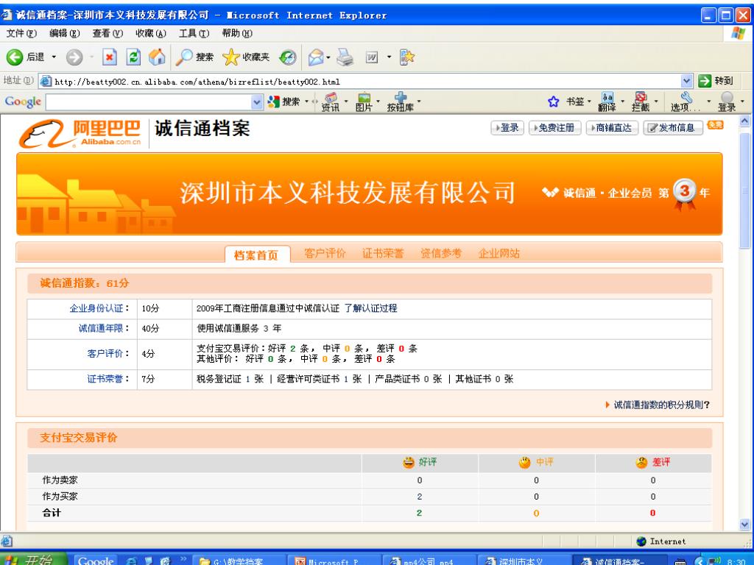
Task: Click the Google toolbar 图片 images icon
Action: 364,102
